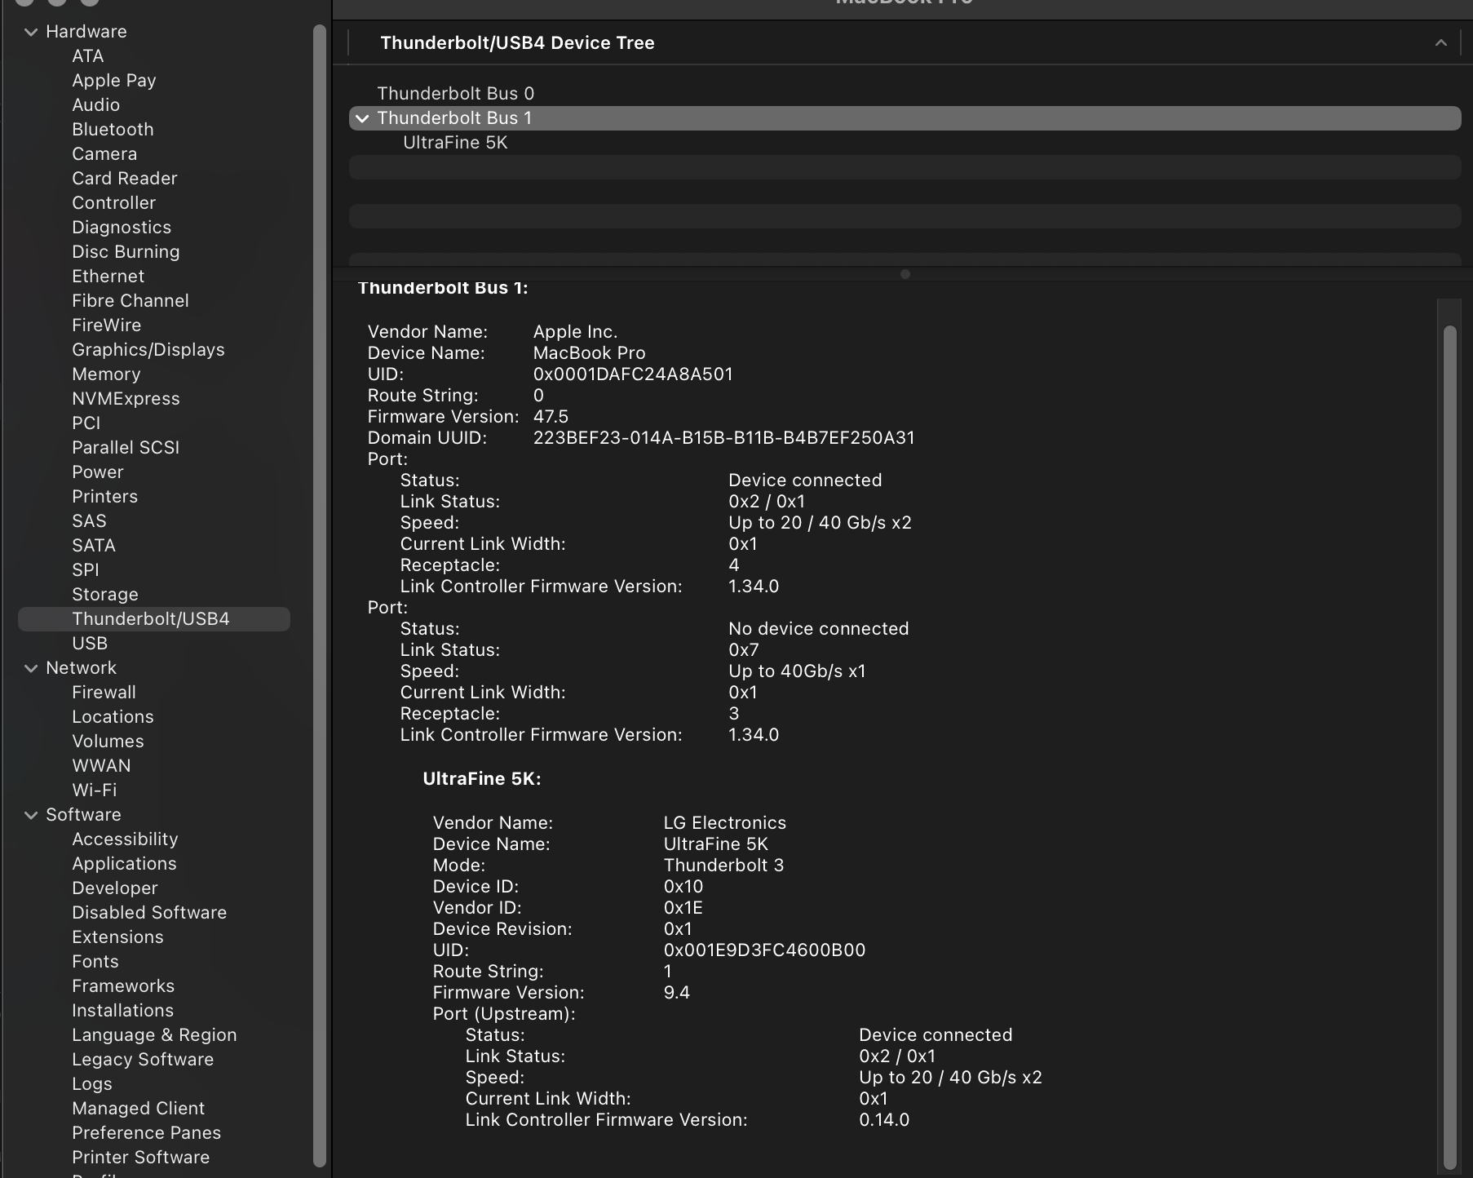The height and width of the screenshot is (1178, 1473).
Task: Open Disabled Software in sidebar
Action: (149, 913)
